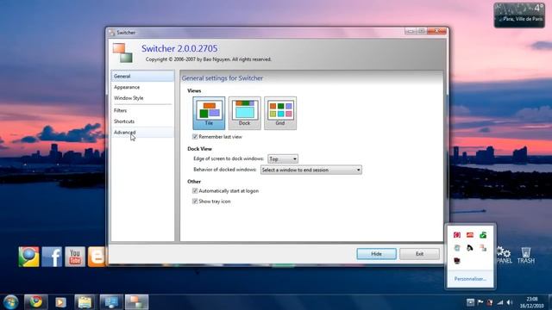Open the Edge of screen dropdown
Screen dimensions: 552x310
[x=283, y=158]
